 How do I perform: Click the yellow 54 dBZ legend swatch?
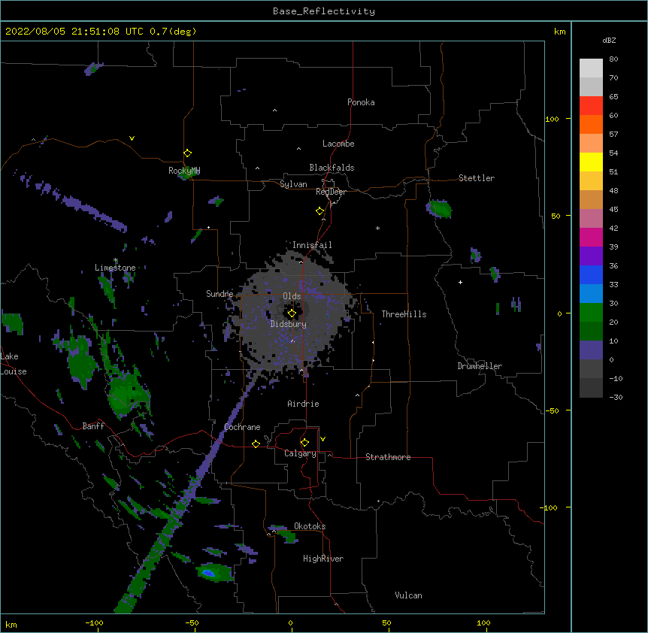click(x=591, y=162)
